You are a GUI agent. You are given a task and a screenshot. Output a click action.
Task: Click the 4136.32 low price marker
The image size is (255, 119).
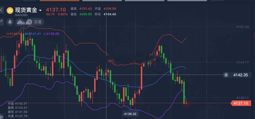point(130,114)
